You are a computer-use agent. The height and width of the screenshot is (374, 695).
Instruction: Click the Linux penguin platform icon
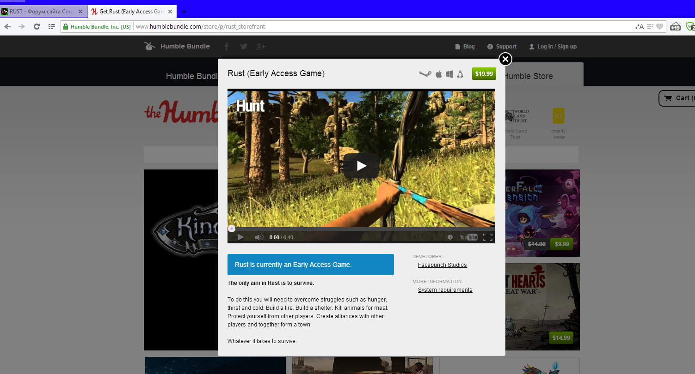pyautogui.click(x=460, y=74)
